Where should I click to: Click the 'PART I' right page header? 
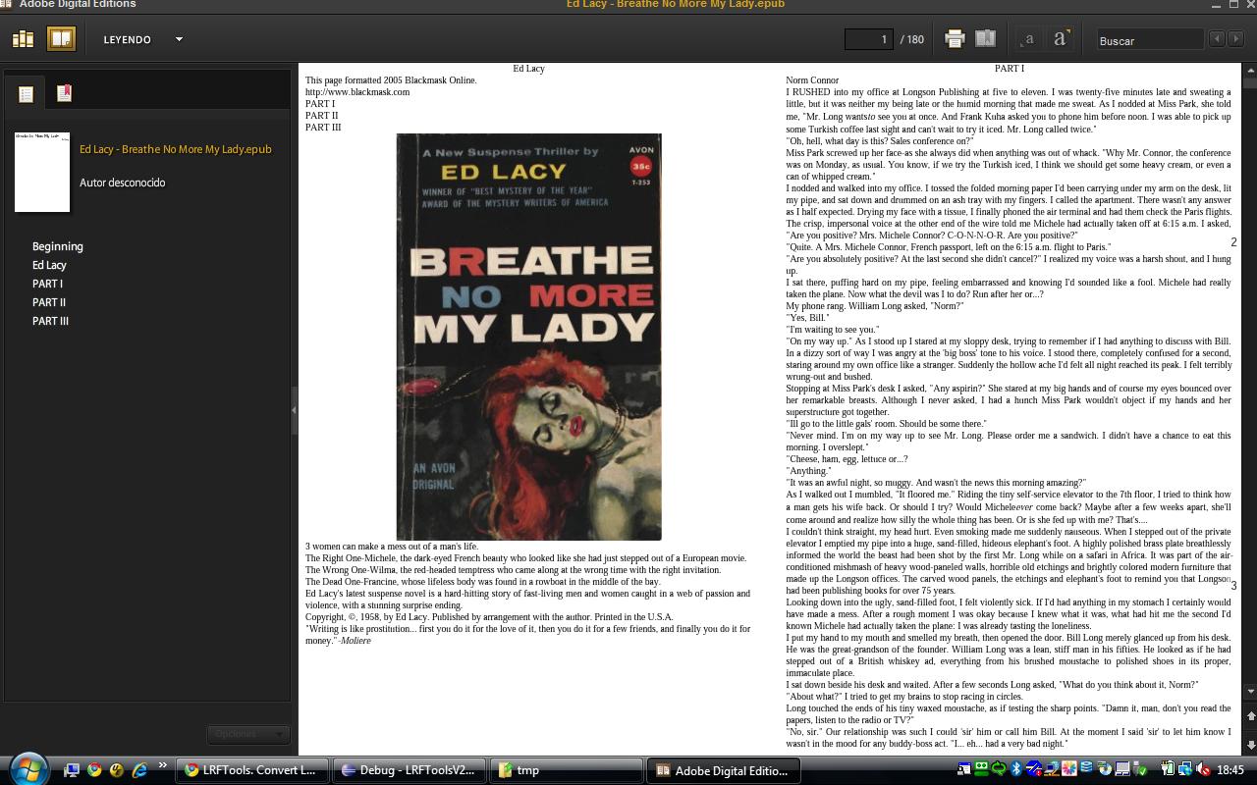(1010, 69)
